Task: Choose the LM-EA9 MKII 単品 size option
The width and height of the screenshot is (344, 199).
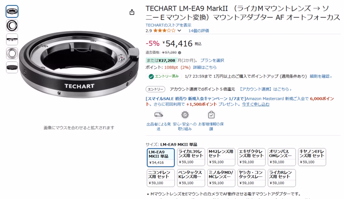Action: (x=161, y=157)
